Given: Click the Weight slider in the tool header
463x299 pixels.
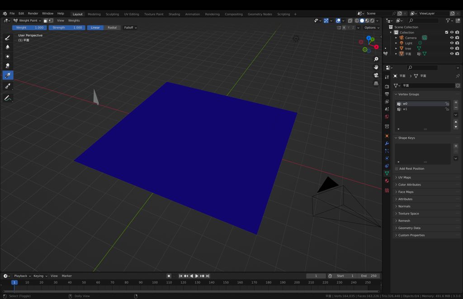Looking at the screenshot, I should click(29, 28).
